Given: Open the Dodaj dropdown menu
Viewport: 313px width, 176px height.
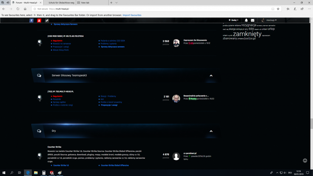Looking at the screenshot, I should click(x=233, y=20).
